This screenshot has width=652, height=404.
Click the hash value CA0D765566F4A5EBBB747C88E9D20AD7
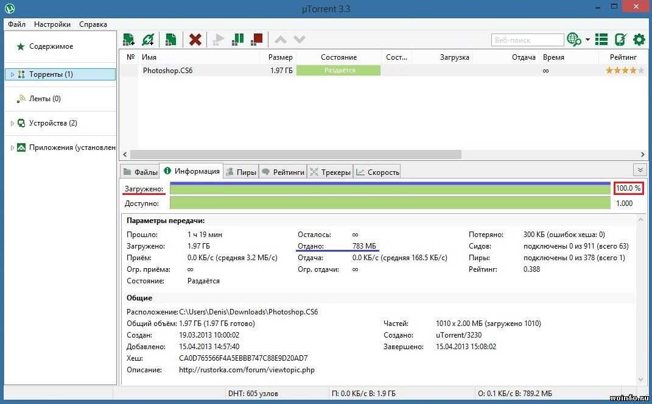pos(244,358)
